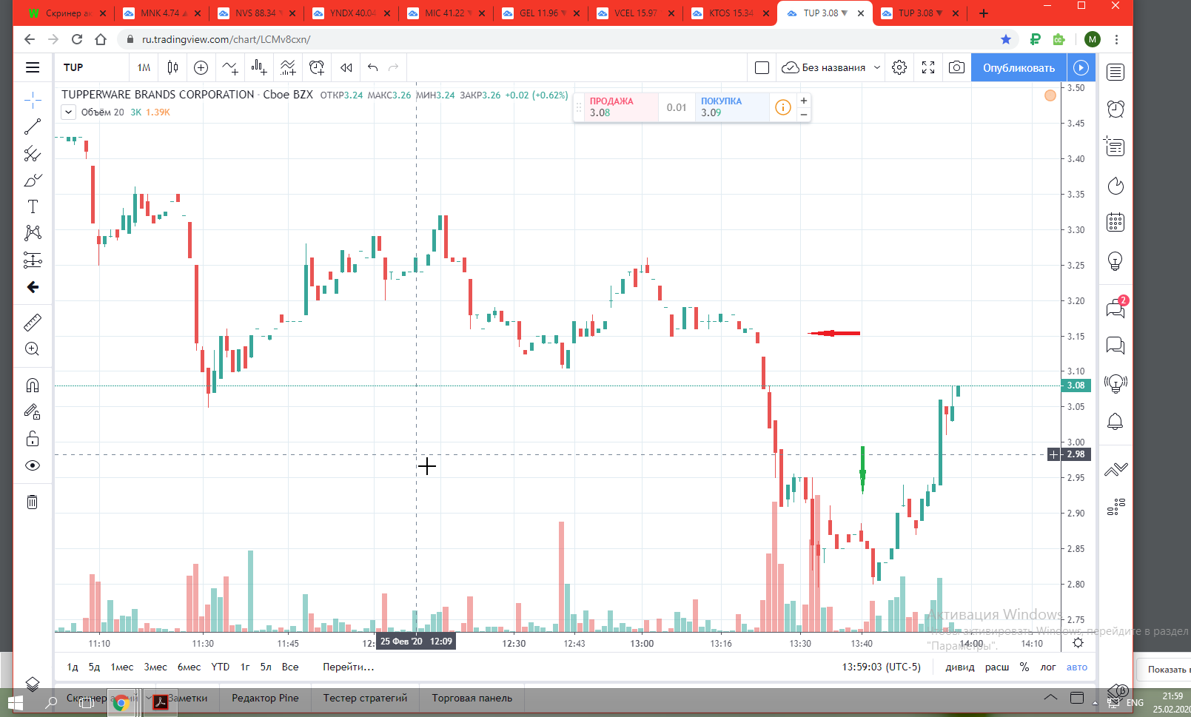Click the ПОКУПКА buy button at 3.09
1191x717 pixels.
pyautogui.click(x=732, y=107)
